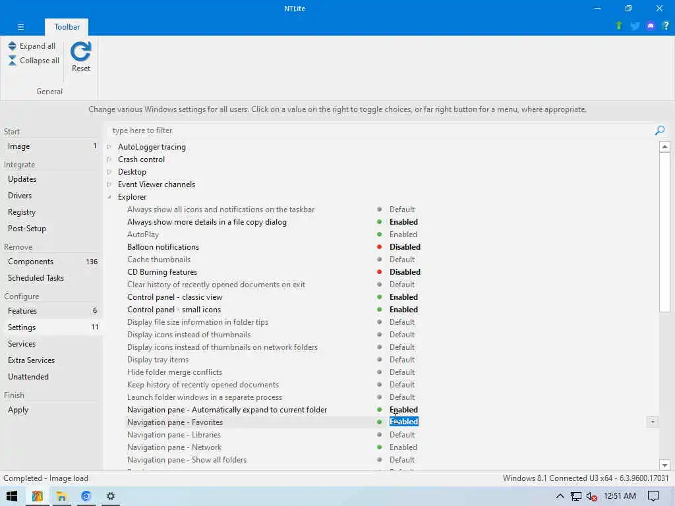Toggle CD Burning features Disabled value

(x=405, y=272)
